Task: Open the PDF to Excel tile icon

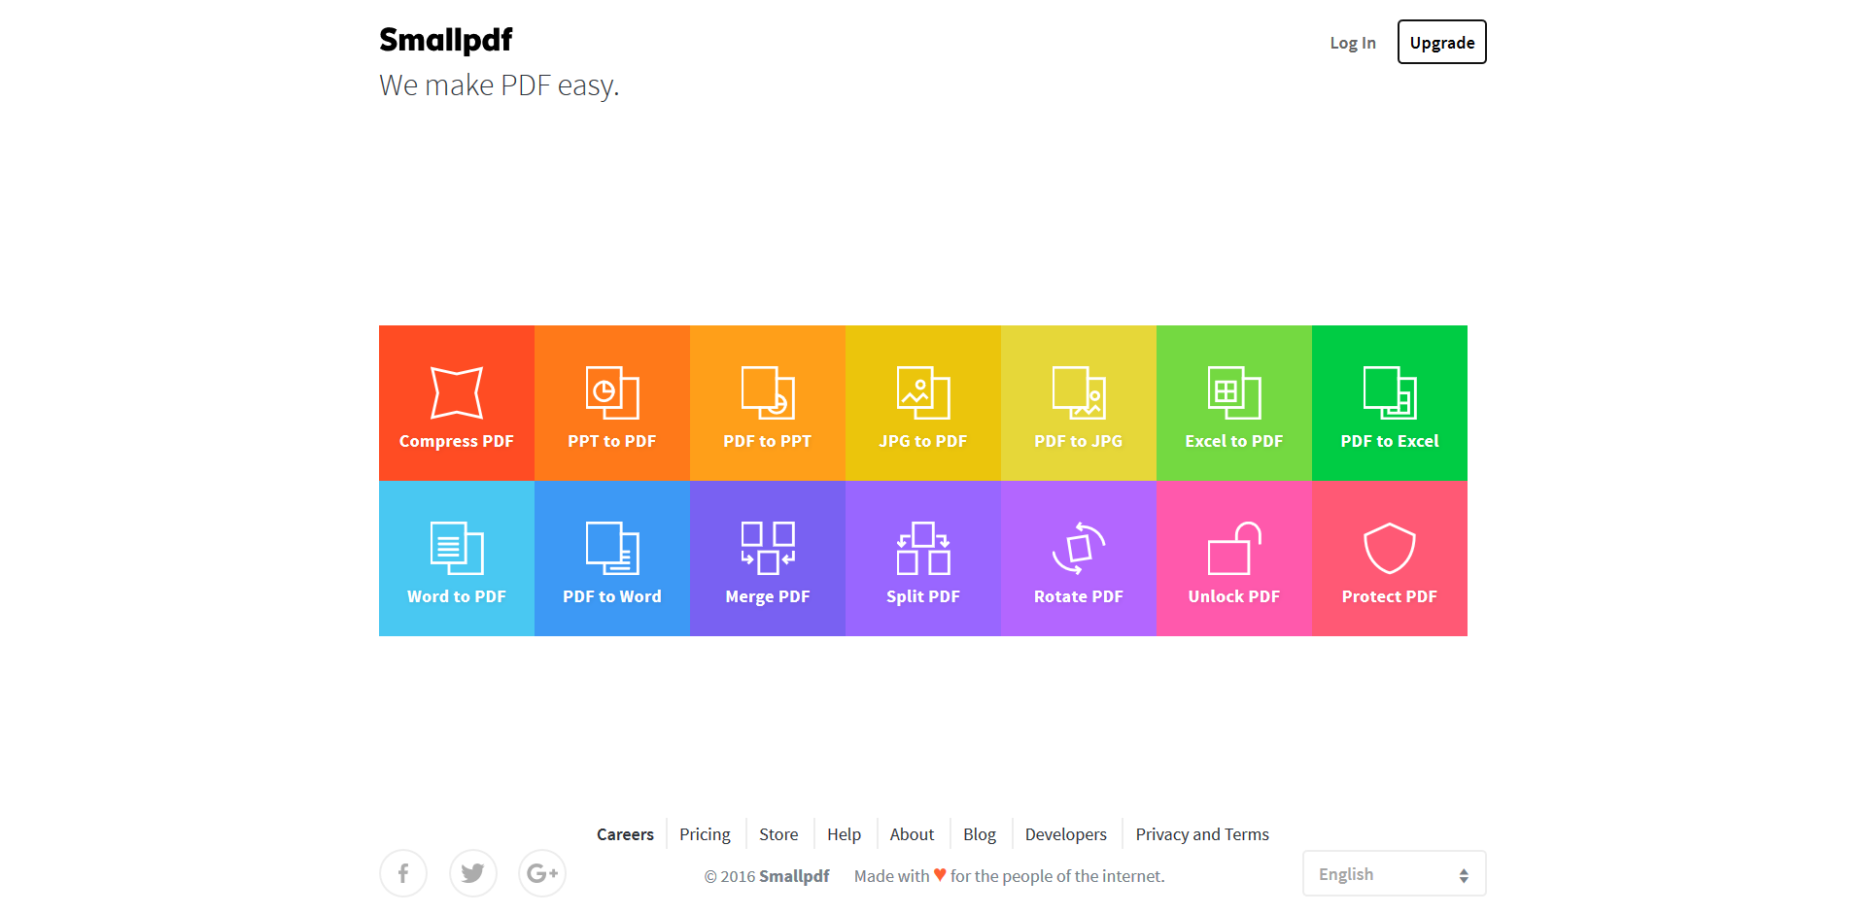Action: (x=1390, y=392)
